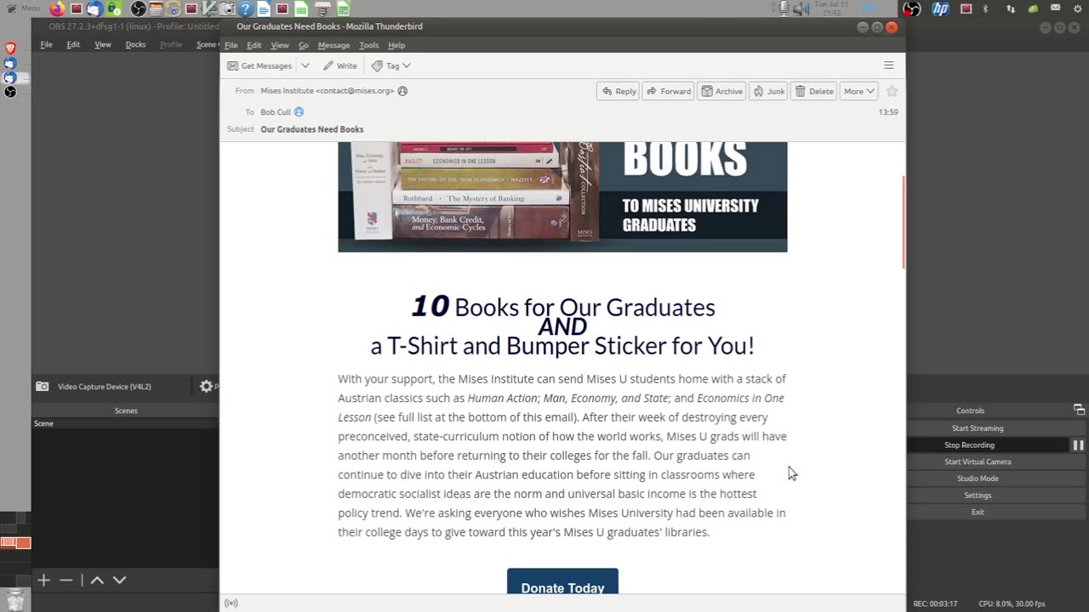Viewport: 1089px width, 612px height.
Task: Expand the More actions dropdown
Action: click(x=858, y=91)
